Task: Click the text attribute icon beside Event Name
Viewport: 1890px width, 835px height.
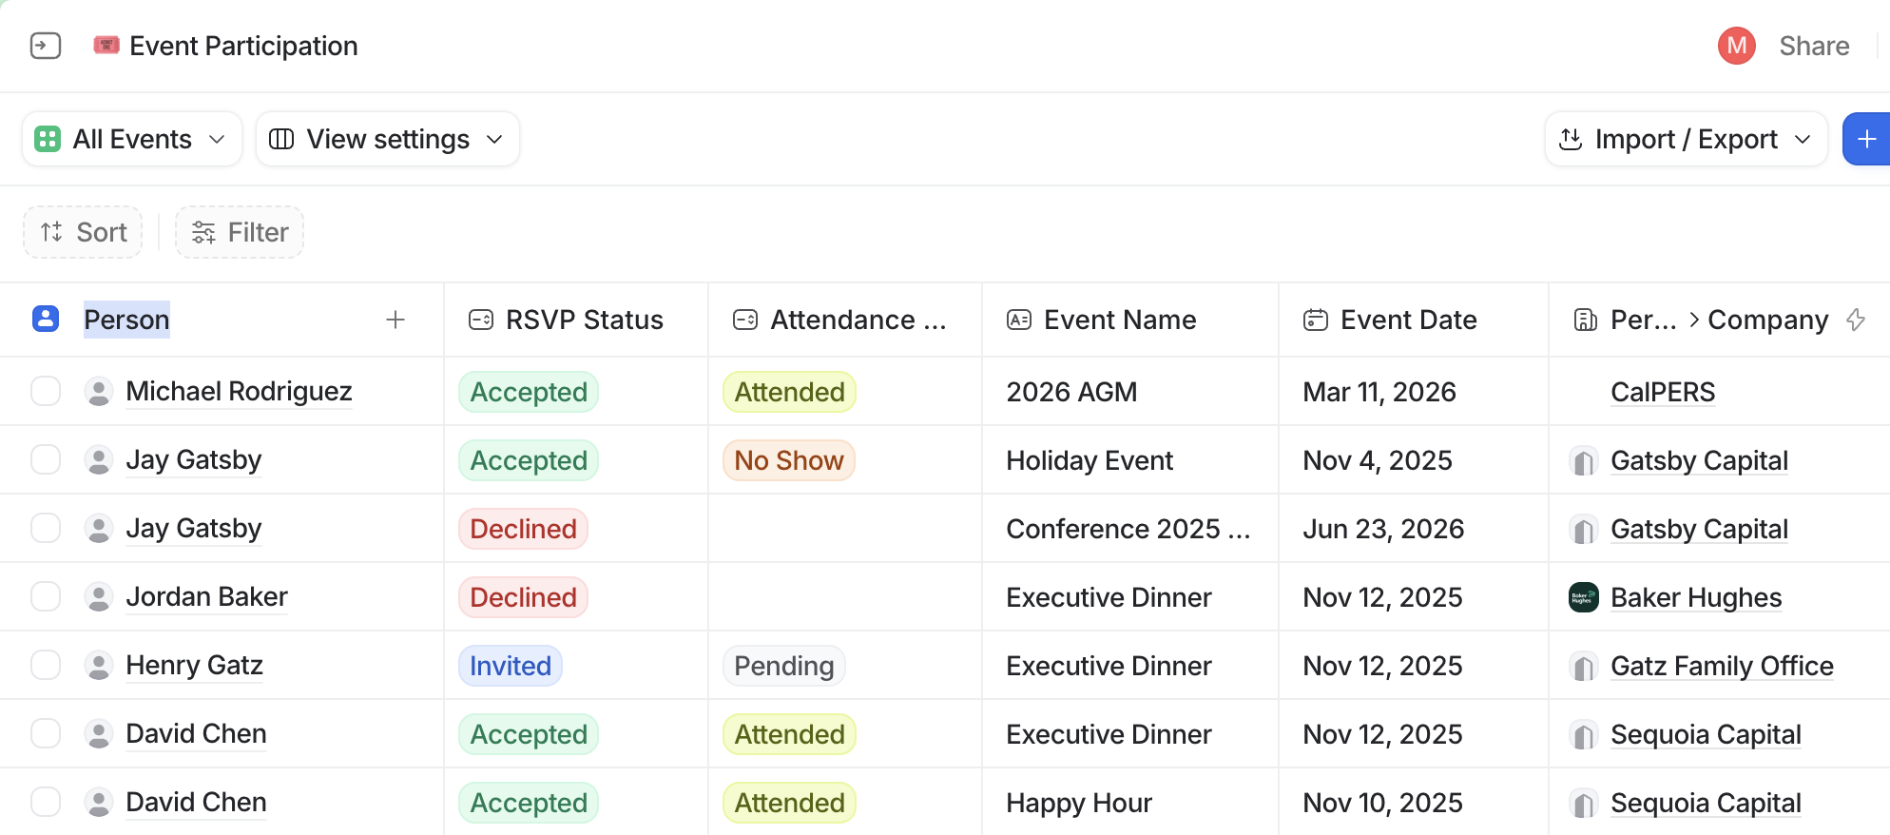Action: pyautogui.click(x=1018, y=319)
